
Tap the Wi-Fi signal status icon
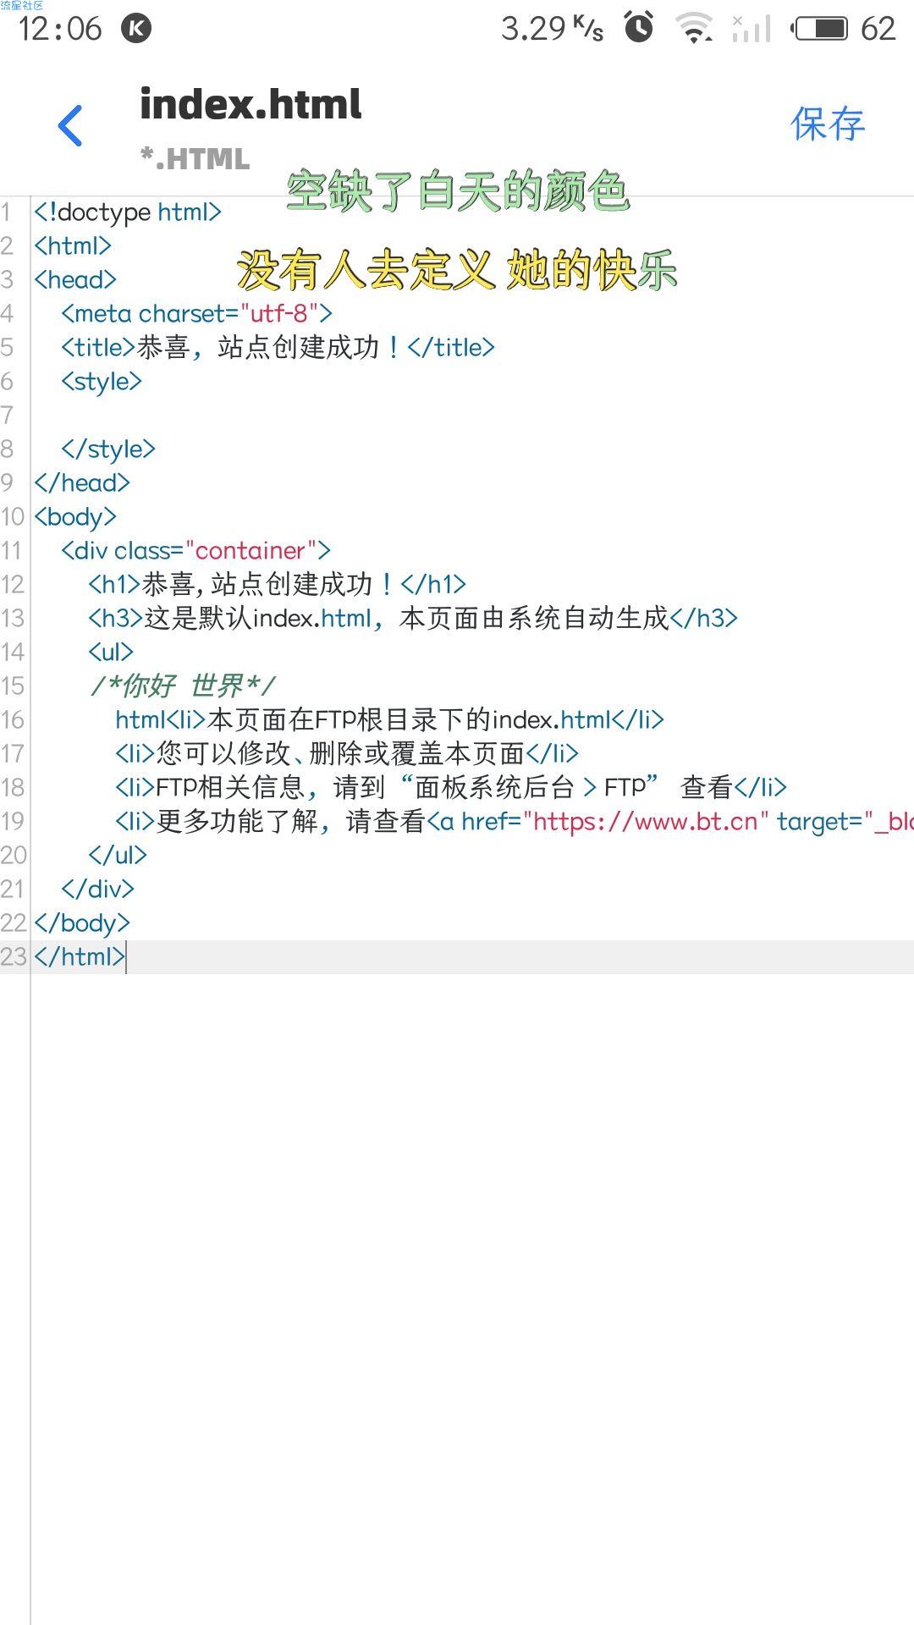point(694,28)
